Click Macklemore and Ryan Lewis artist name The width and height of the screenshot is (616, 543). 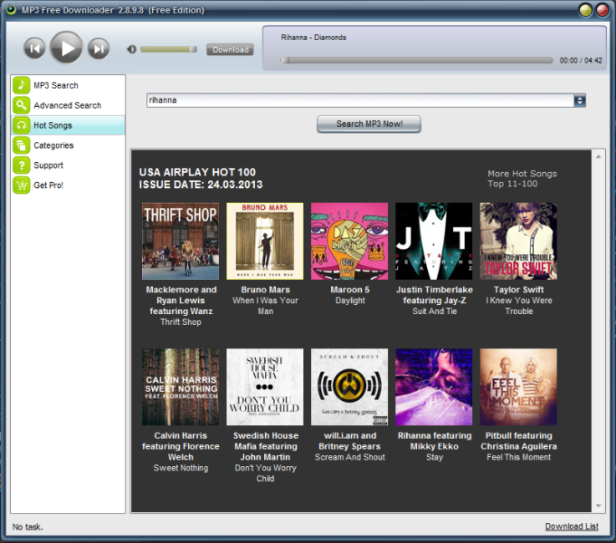point(181,300)
